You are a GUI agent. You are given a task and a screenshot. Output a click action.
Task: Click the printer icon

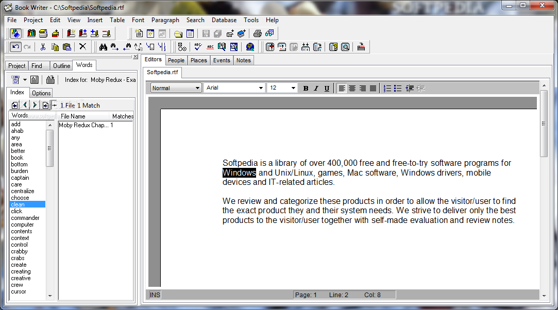[x=257, y=33]
